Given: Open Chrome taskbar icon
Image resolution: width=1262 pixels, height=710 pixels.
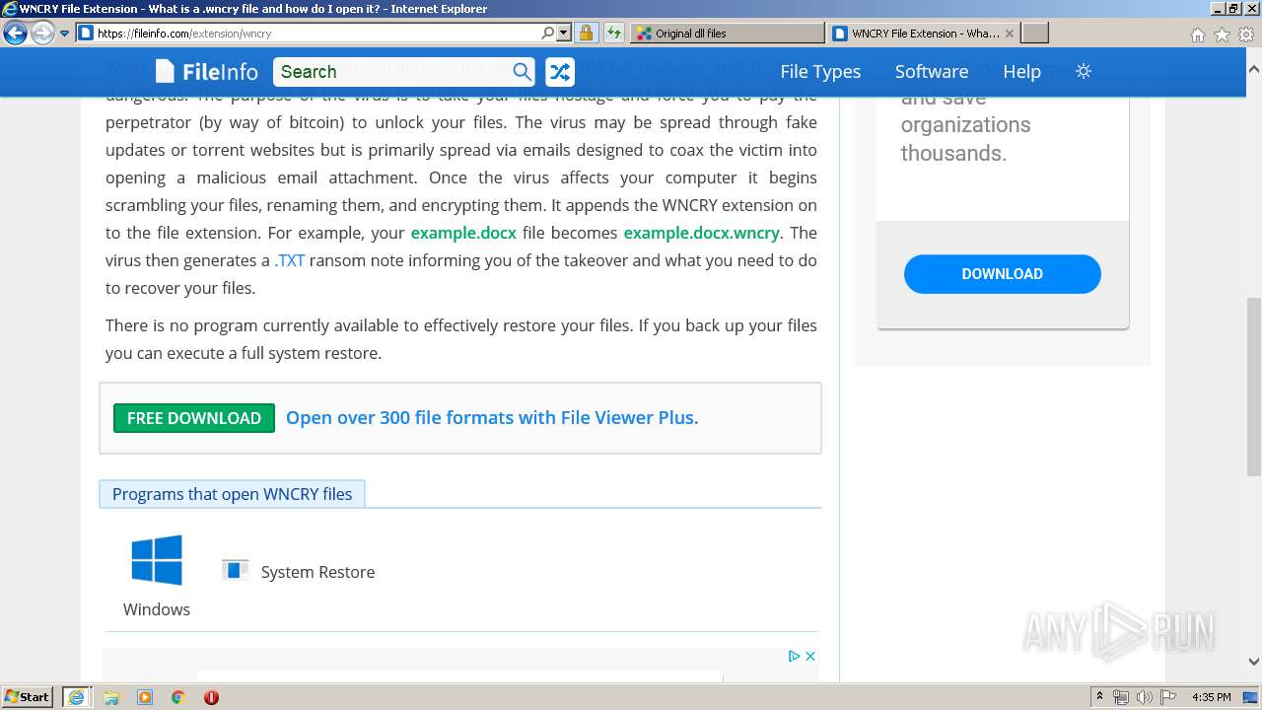Looking at the screenshot, I should [x=178, y=697].
